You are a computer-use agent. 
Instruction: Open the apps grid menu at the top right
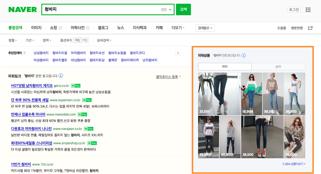tap(308, 9)
